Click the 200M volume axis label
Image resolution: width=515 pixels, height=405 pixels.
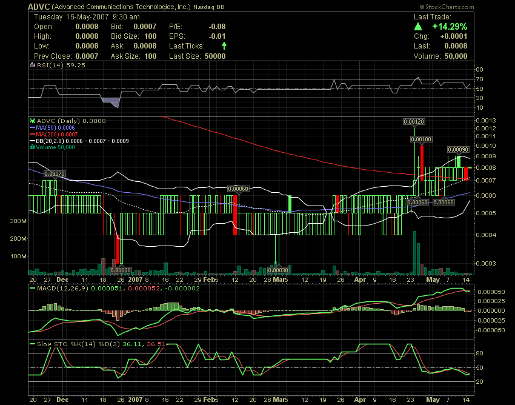coord(18,239)
